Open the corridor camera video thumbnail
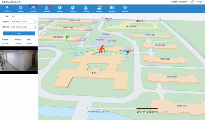205x120 pixels. [19, 60]
